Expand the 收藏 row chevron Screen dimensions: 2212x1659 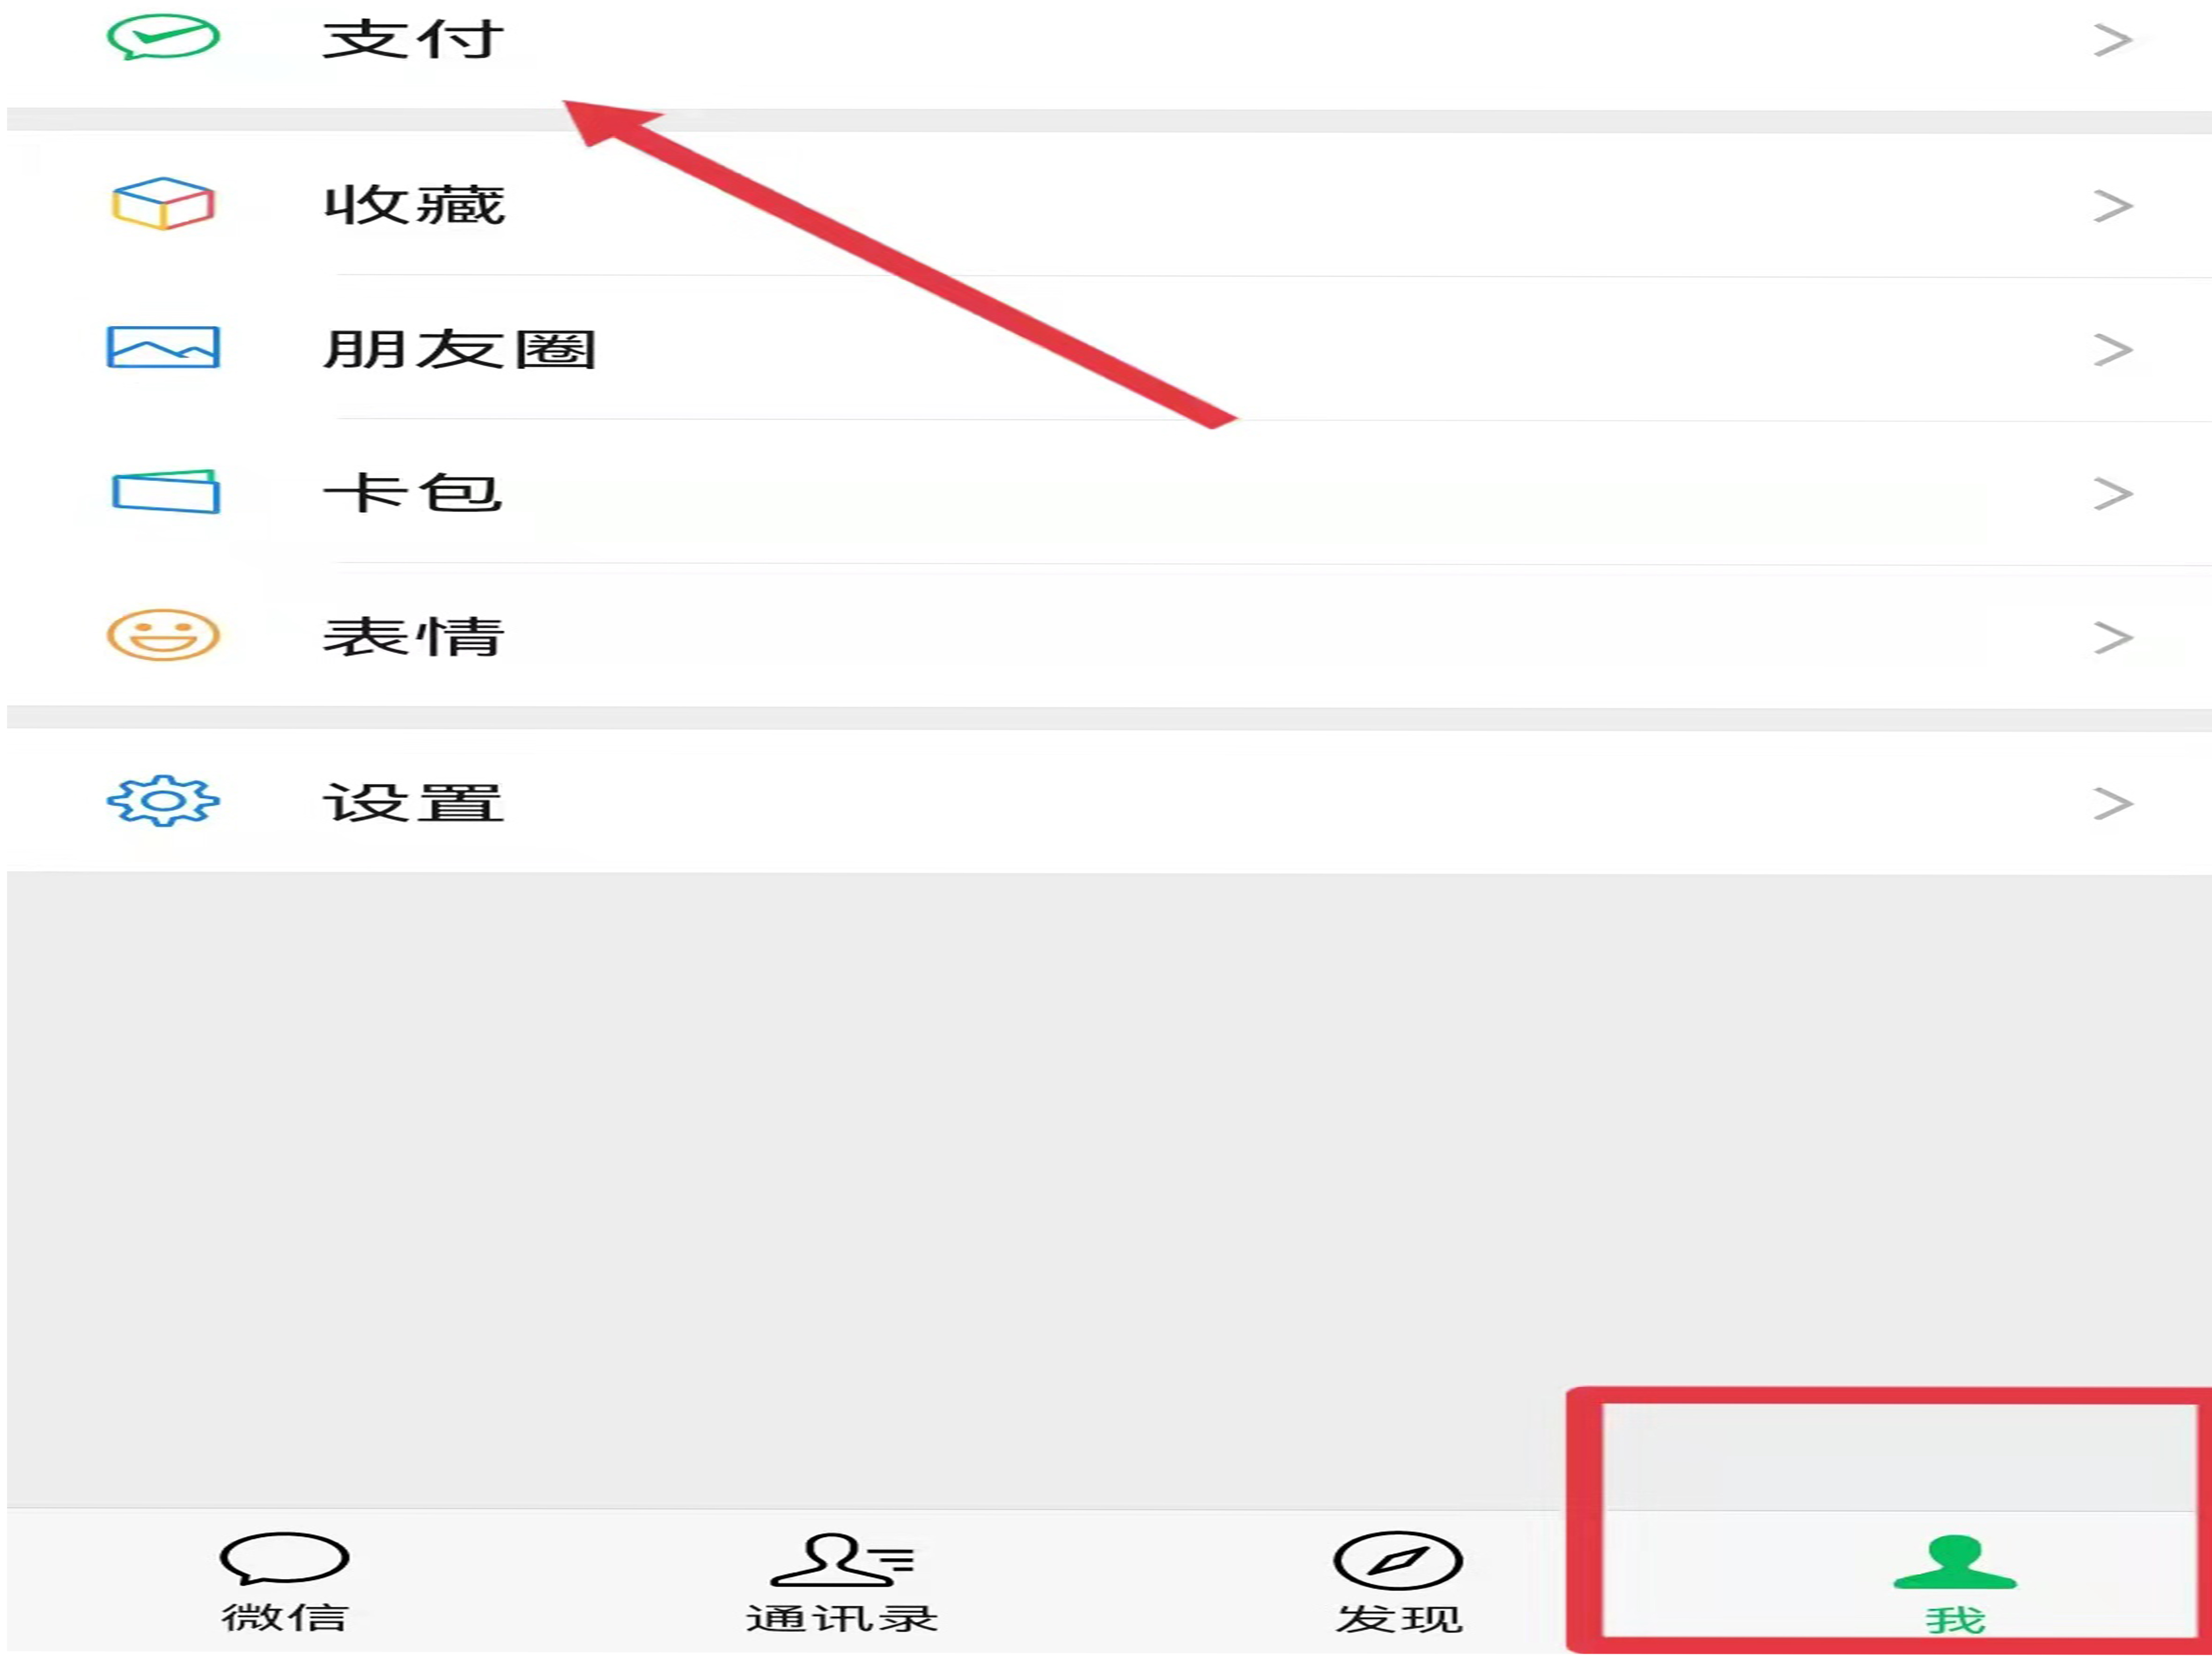click(2113, 206)
